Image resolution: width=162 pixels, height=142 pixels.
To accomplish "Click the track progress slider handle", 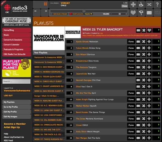I will pyautogui.click(x=84, y=11).
